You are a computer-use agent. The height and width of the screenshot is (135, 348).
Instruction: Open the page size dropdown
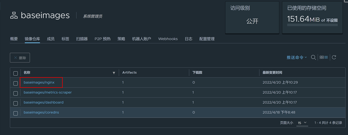(302, 123)
